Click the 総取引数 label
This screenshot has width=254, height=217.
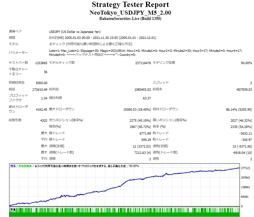15,120
